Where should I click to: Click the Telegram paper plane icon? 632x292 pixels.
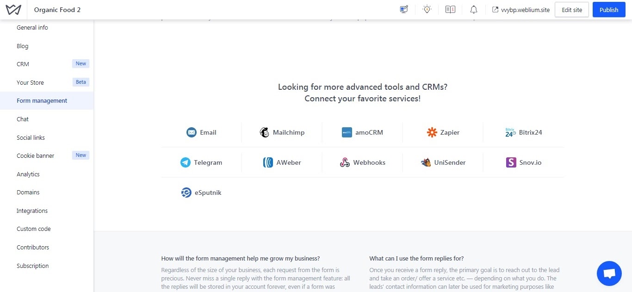[186, 162]
